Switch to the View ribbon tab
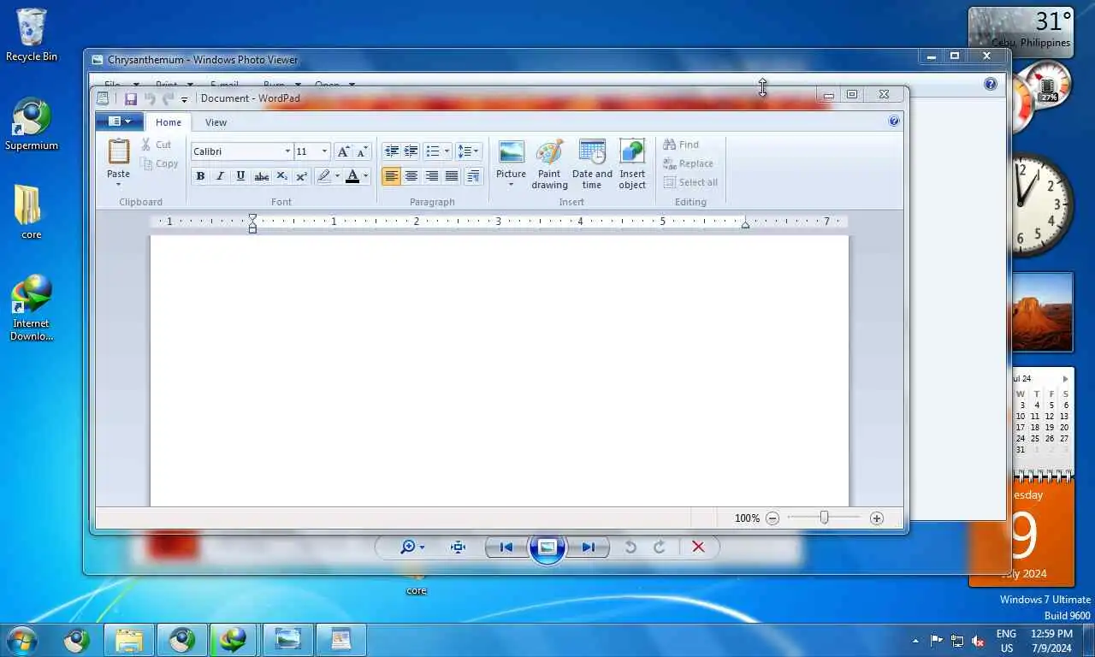1095x657 pixels. click(x=216, y=122)
